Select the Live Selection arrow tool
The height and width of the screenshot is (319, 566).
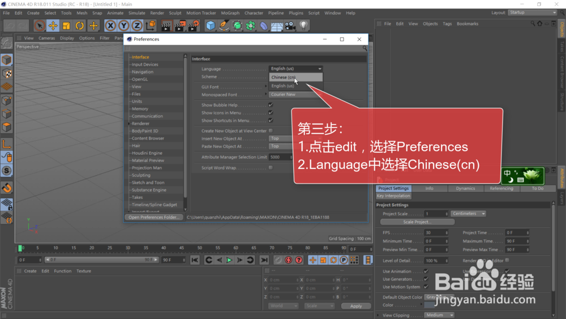(40, 25)
